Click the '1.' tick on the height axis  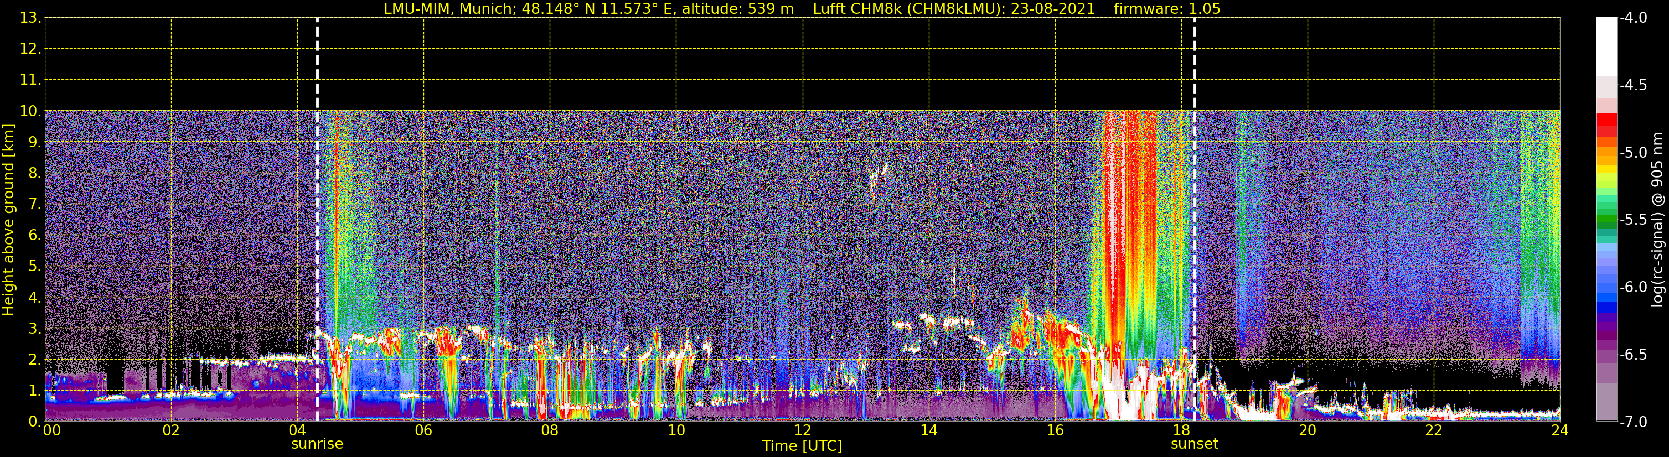(x=34, y=391)
